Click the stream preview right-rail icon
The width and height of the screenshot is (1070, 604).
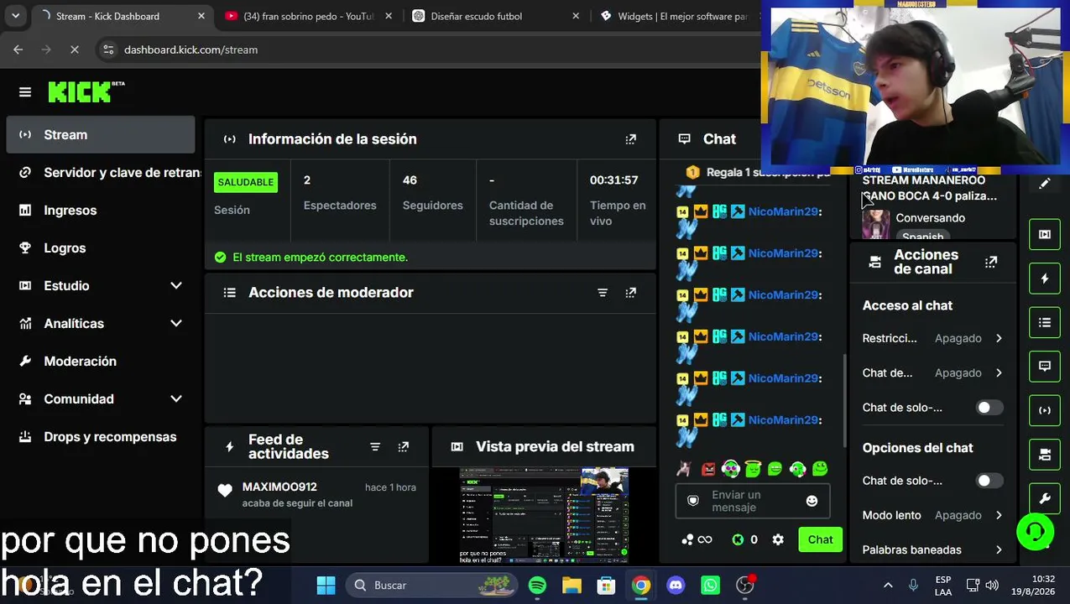coord(1045,235)
